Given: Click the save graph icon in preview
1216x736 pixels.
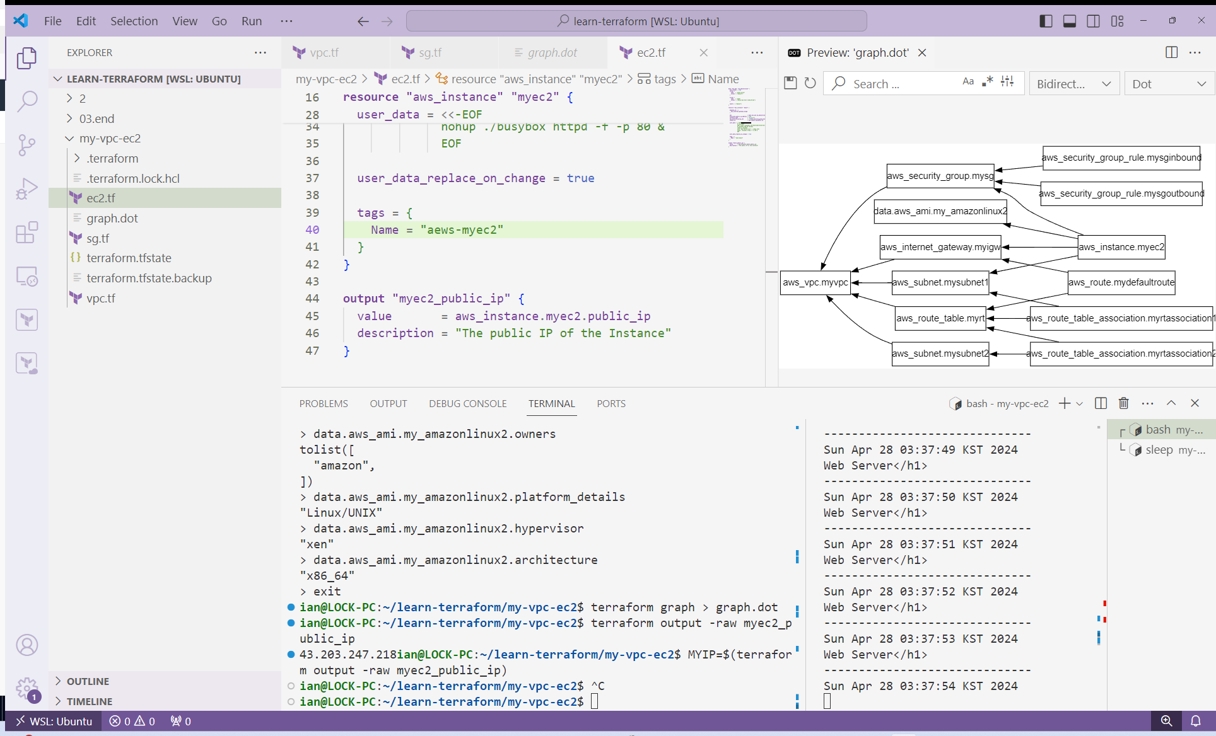Looking at the screenshot, I should [x=790, y=83].
